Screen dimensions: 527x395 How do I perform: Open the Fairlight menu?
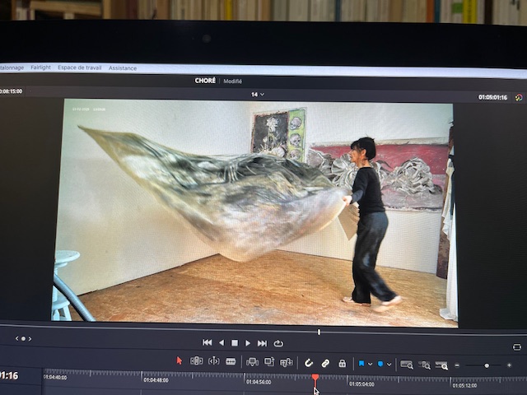[x=40, y=67]
